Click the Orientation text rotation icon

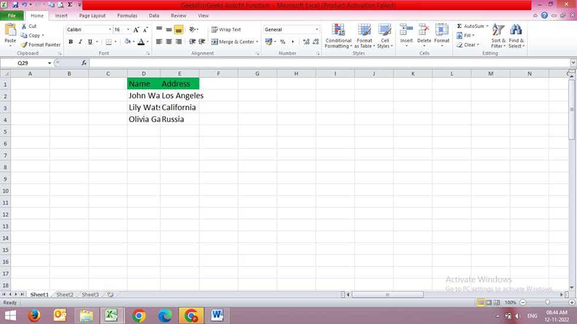[x=192, y=30]
